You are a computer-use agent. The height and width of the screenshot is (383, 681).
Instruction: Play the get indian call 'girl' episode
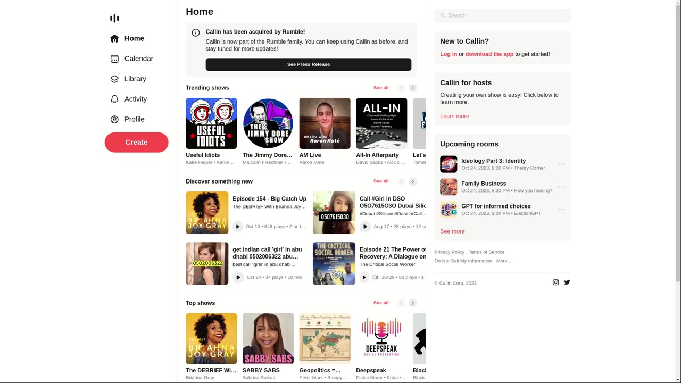238,277
